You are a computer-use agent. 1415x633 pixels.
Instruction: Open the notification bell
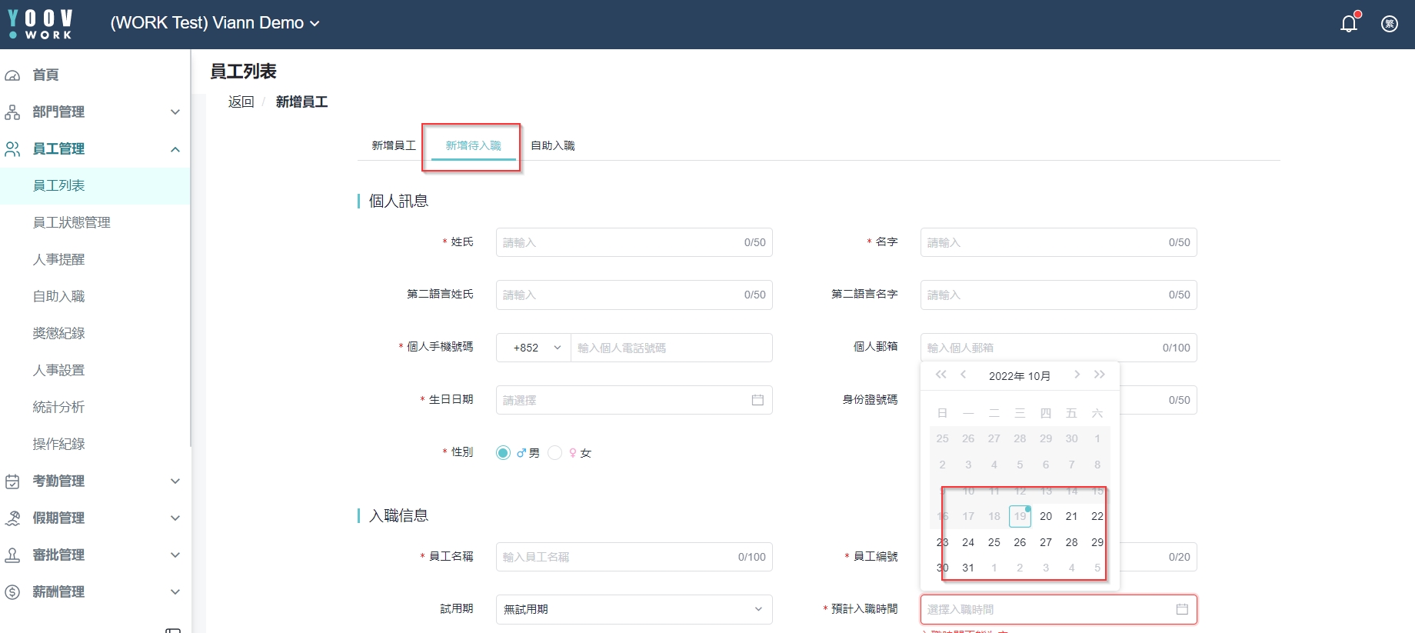[1349, 24]
